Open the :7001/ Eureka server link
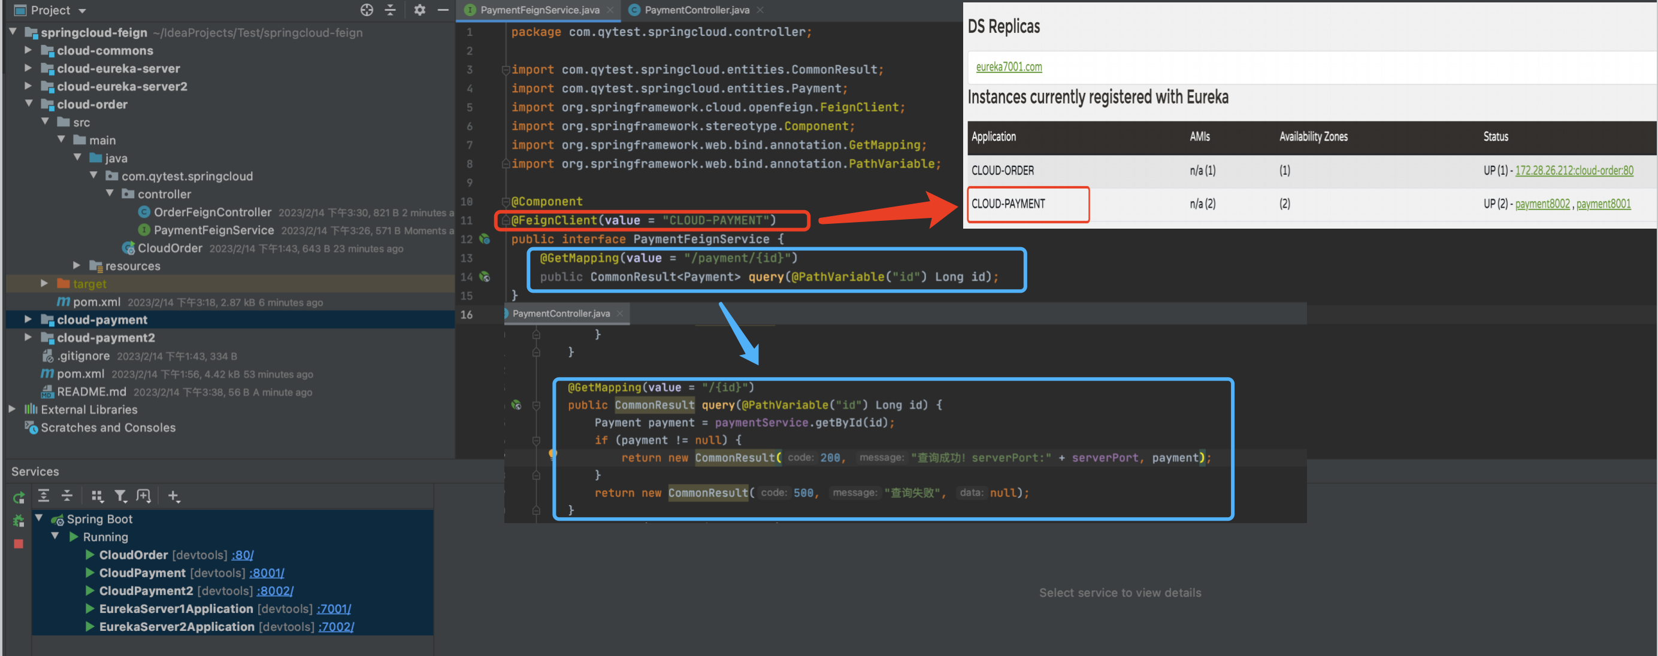Viewport: 1658px width, 656px height. (334, 609)
